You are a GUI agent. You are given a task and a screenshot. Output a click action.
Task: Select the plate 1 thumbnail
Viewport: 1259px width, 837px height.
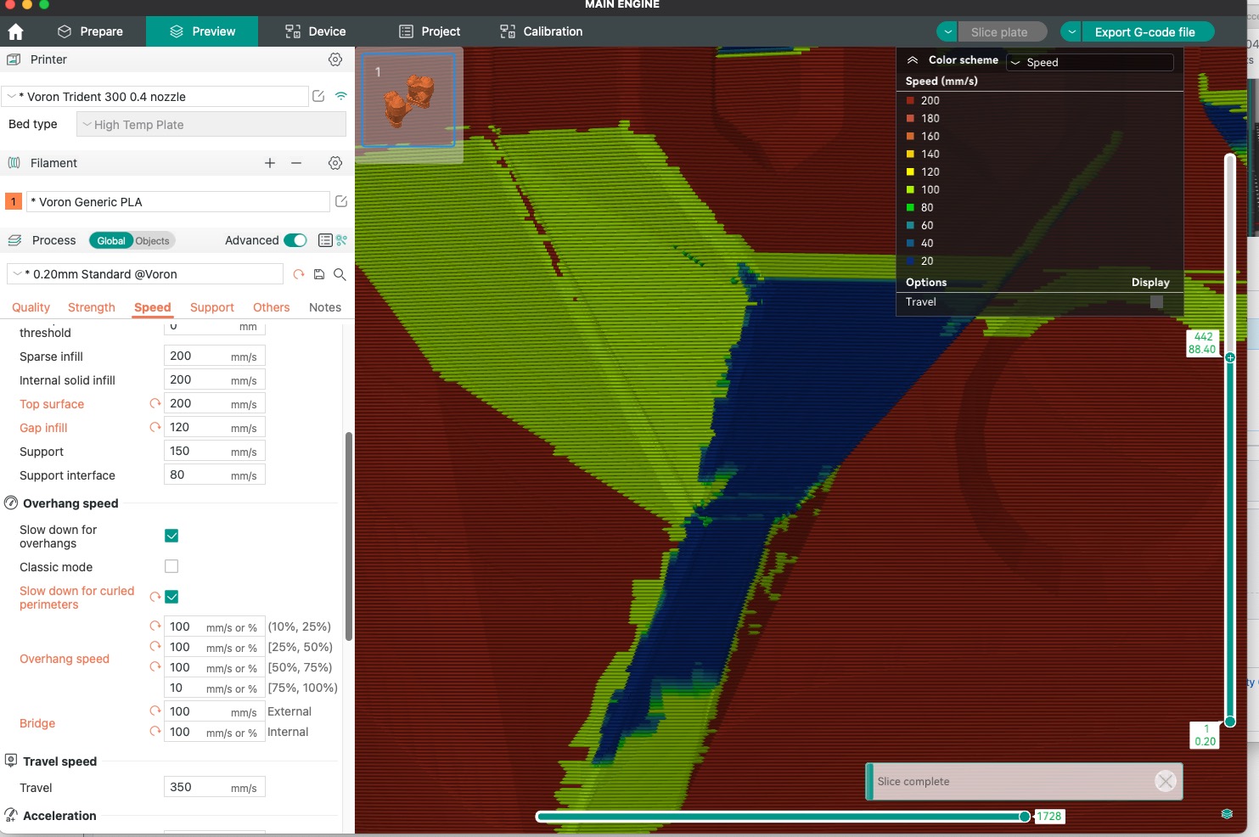point(408,99)
